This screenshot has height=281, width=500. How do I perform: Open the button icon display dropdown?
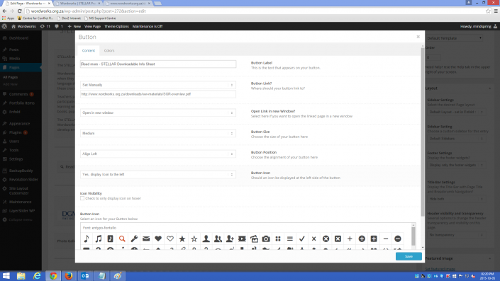click(x=158, y=174)
